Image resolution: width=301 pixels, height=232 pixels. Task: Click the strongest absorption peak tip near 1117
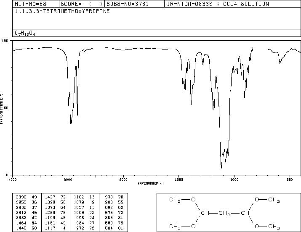pyautogui.click(x=221, y=168)
